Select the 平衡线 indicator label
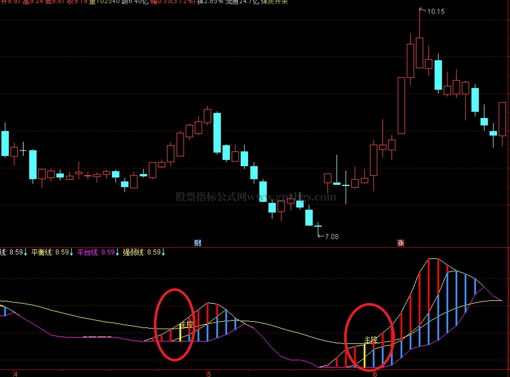The height and width of the screenshot is (377, 510). tap(42, 252)
